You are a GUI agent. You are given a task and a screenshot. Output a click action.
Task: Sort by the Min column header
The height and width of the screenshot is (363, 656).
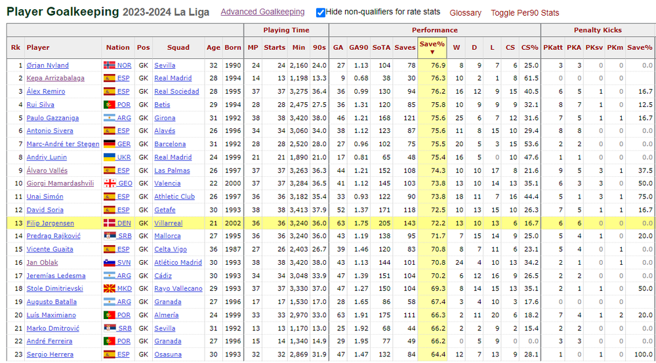[x=298, y=48]
